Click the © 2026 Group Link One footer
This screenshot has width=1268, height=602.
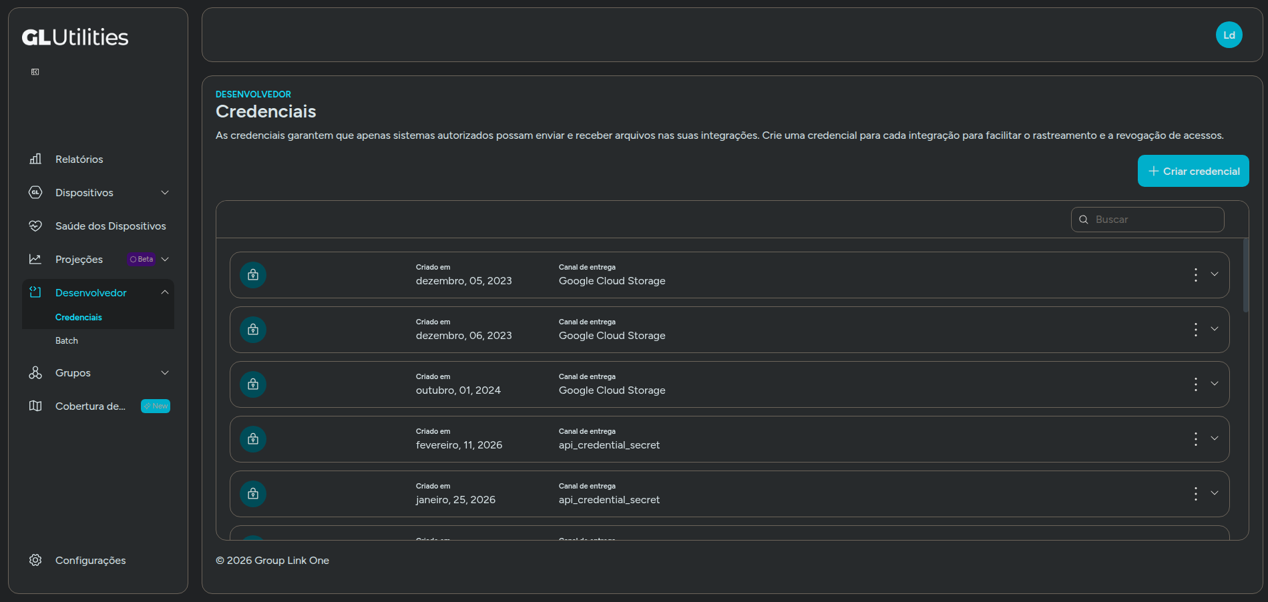(x=272, y=561)
